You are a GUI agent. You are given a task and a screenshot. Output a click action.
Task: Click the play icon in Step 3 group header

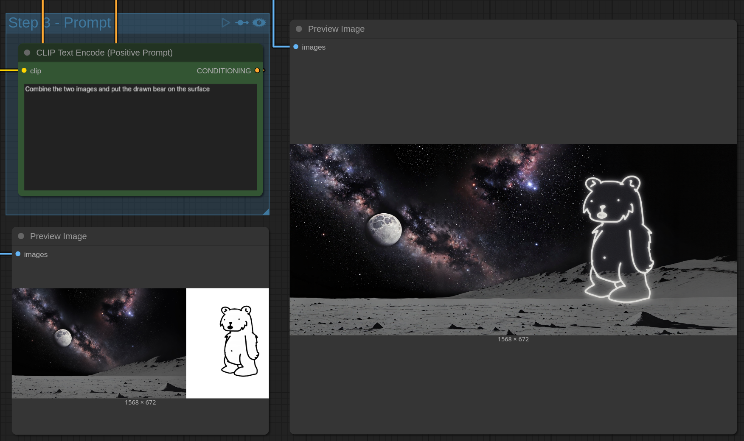coord(226,22)
